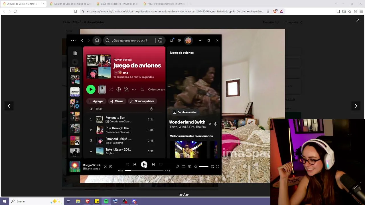Show next photo in Urbania gallery
Viewport: 365px width, 205px height.
(x=356, y=106)
